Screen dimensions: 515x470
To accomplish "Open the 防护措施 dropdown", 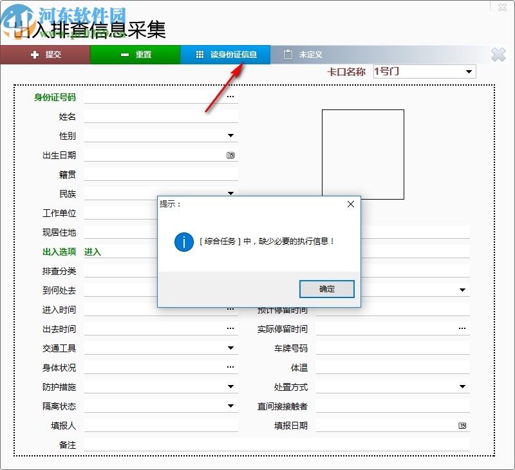I will point(230,386).
